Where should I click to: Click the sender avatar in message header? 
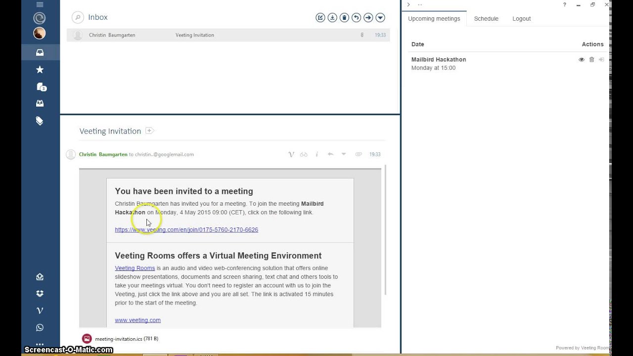click(71, 154)
